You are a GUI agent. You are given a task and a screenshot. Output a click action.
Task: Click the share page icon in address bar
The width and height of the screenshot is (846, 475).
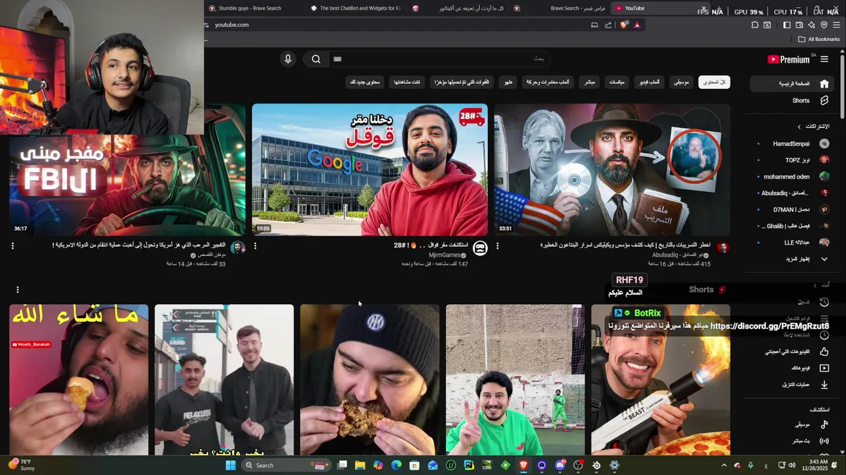608,25
